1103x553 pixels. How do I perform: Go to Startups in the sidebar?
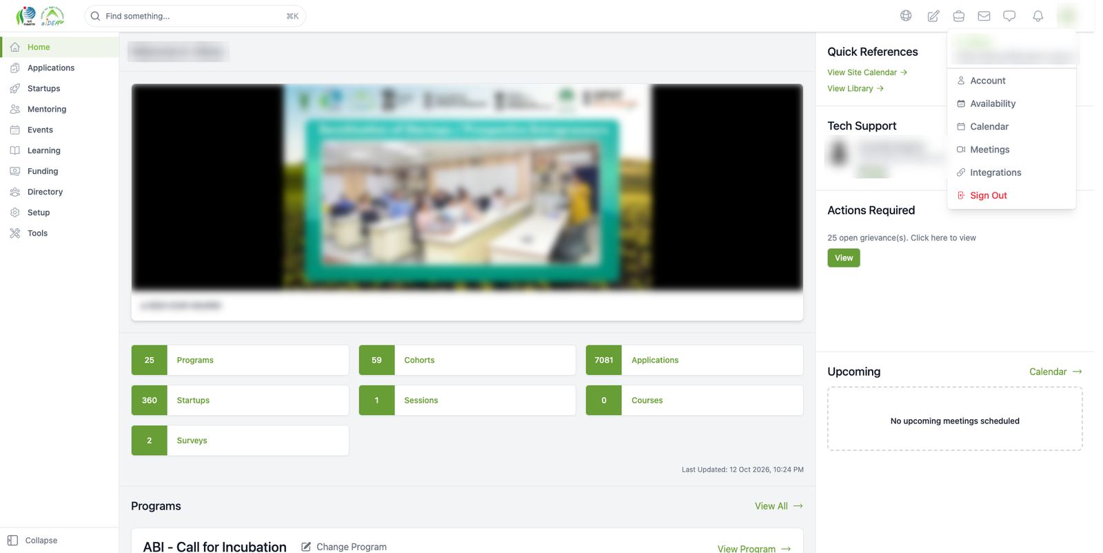coord(59,88)
